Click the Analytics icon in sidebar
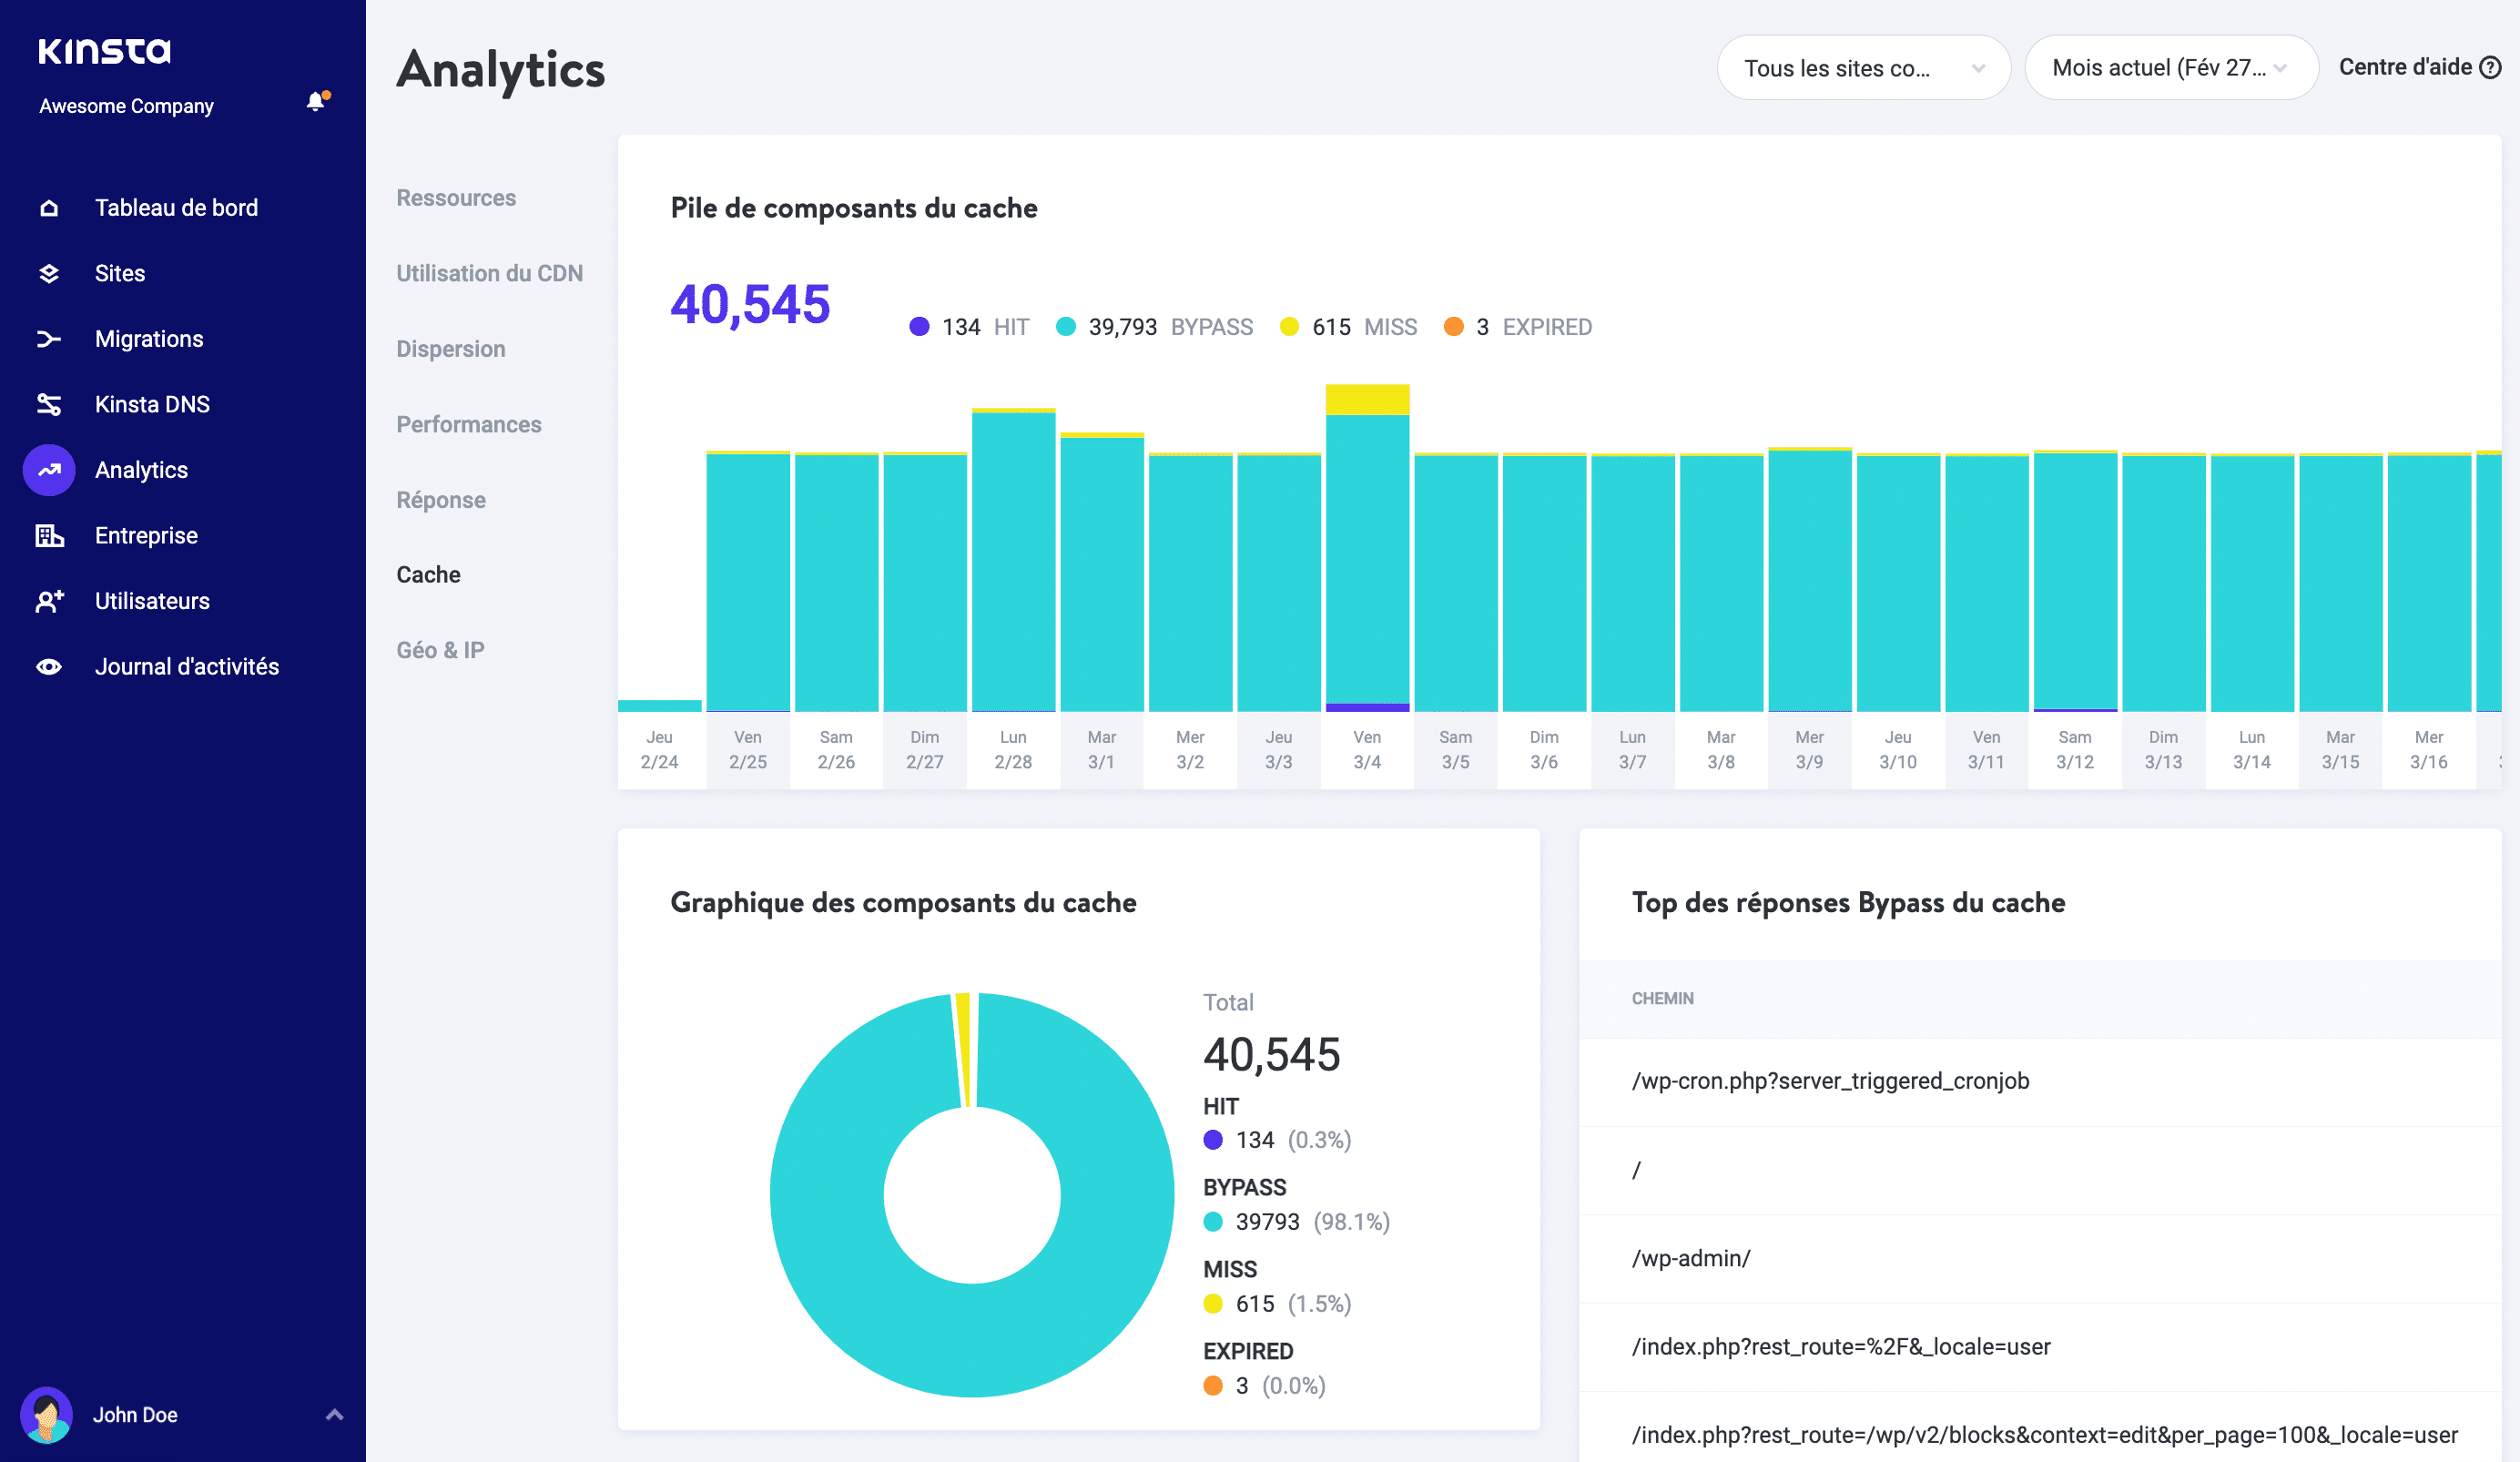The width and height of the screenshot is (2520, 1462). (x=47, y=468)
